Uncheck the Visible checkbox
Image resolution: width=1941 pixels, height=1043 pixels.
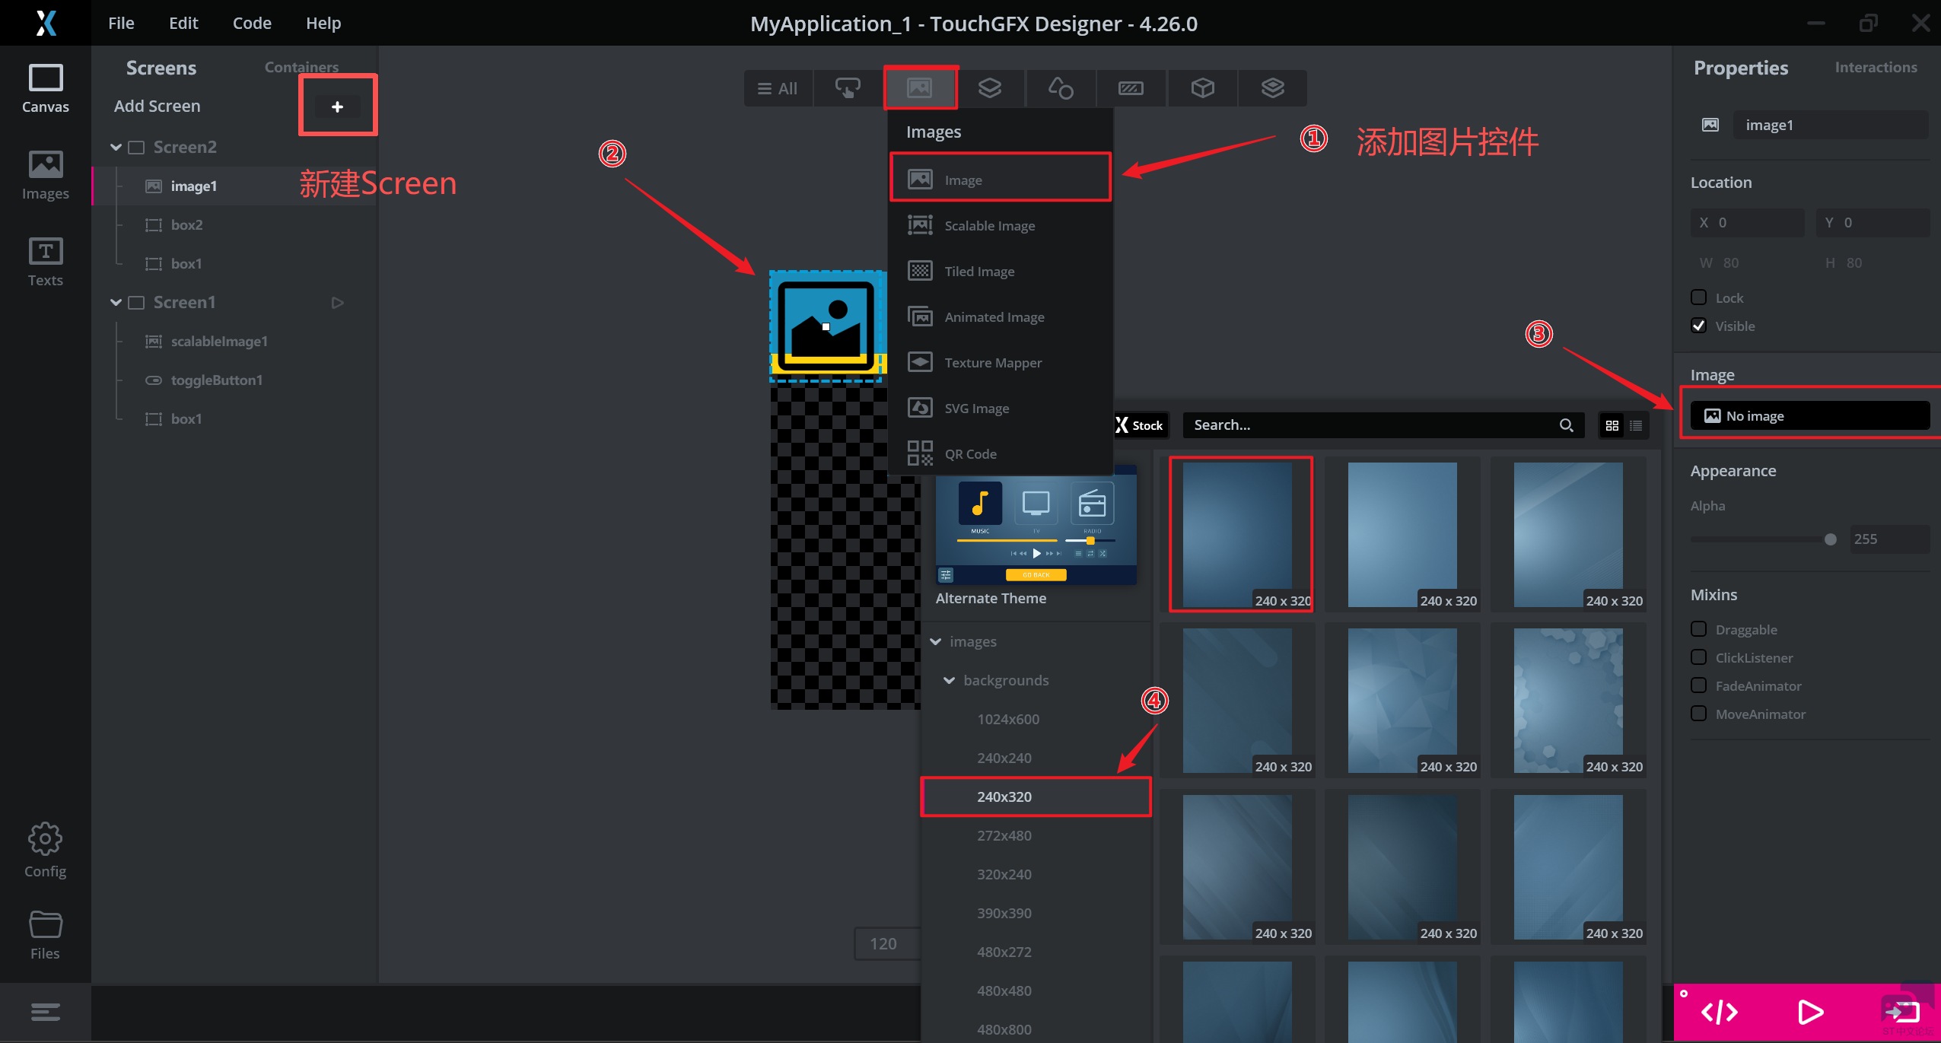tap(1698, 326)
